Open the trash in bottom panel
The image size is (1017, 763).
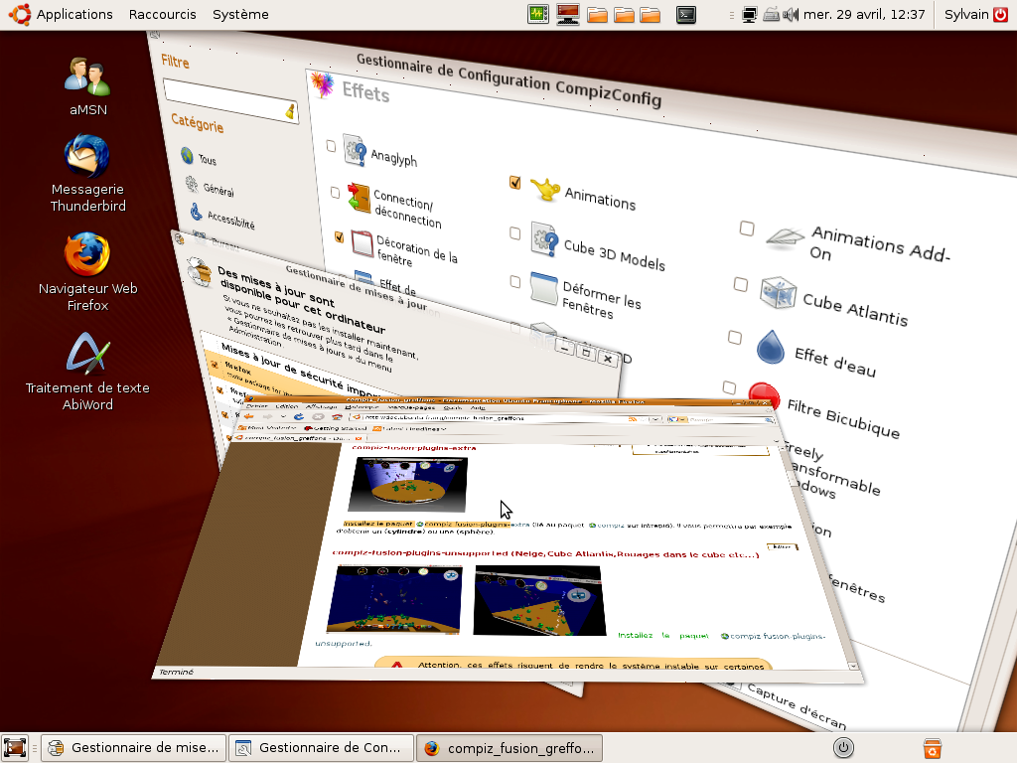(932, 748)
